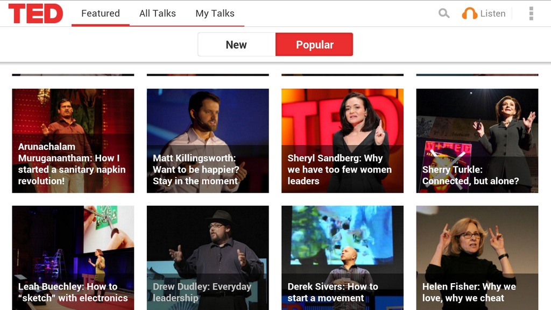Open the three-dot overflow menu

(531, 13)
